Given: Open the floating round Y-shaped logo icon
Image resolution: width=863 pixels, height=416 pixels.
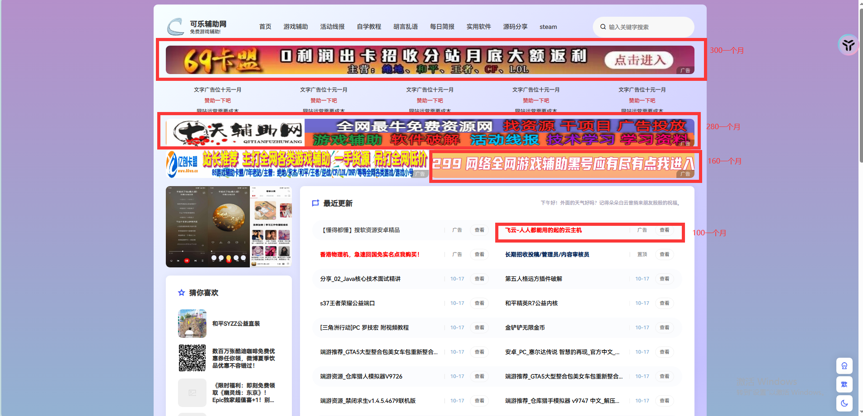Looking at the screenshot, I should pos(848,45).
